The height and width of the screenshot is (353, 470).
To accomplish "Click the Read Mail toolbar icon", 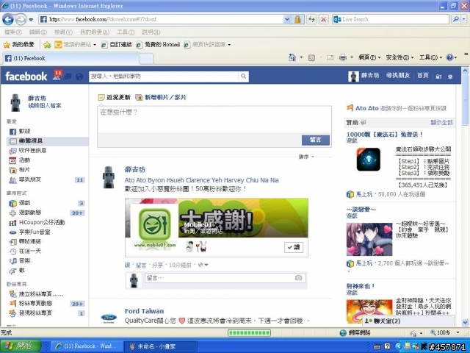I will click(330, 57).
